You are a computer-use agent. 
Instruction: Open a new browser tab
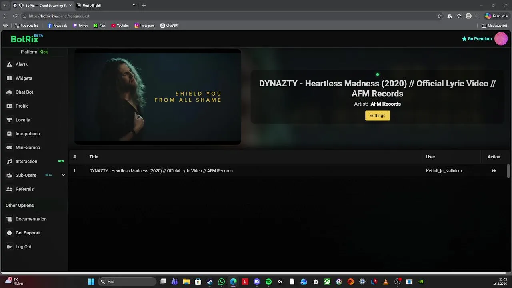(x=144, y=6)
